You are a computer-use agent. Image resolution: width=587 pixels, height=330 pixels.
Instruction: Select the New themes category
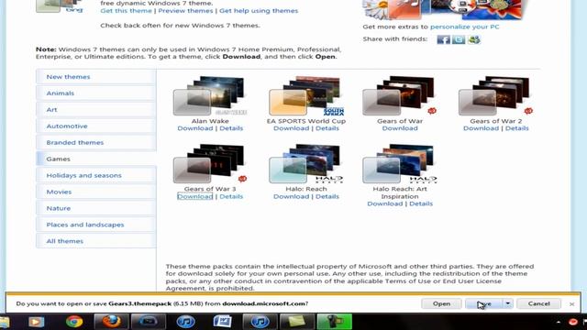(96, 77)
